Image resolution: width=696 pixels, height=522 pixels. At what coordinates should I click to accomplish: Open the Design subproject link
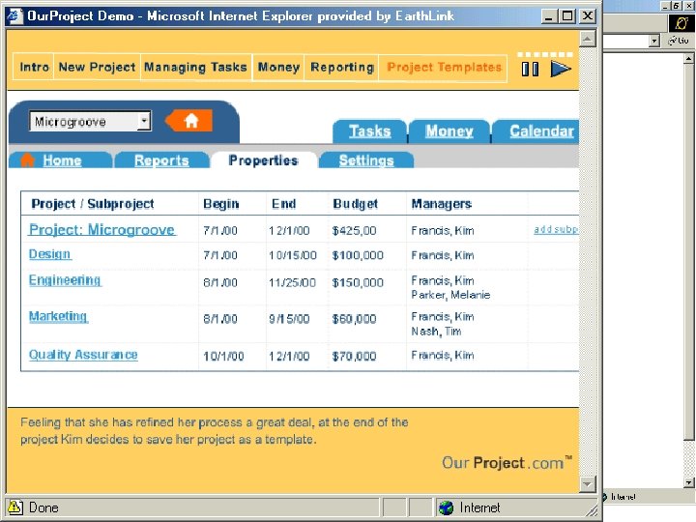click(49, 254)
